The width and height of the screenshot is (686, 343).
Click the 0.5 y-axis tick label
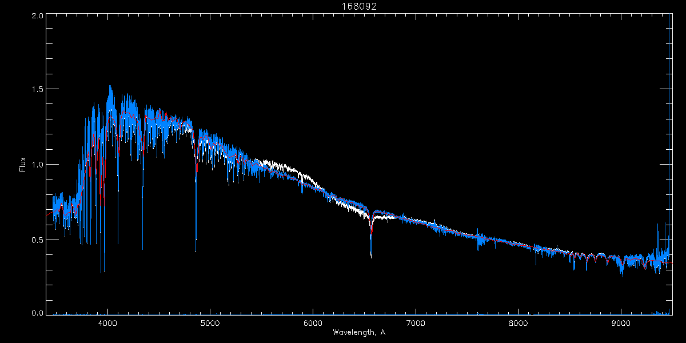coord(37,240)
